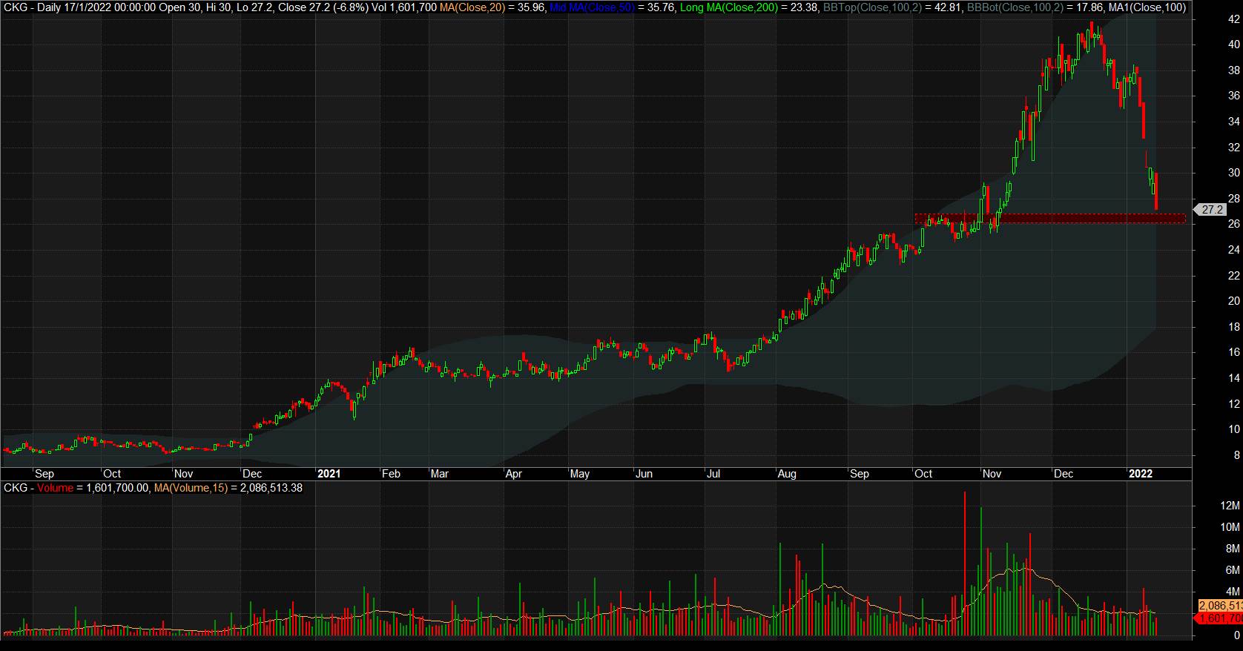The height and width of the screenshot is (651, 1243).
Task: Click the Mar label on time axis
Action: [440, 474]
